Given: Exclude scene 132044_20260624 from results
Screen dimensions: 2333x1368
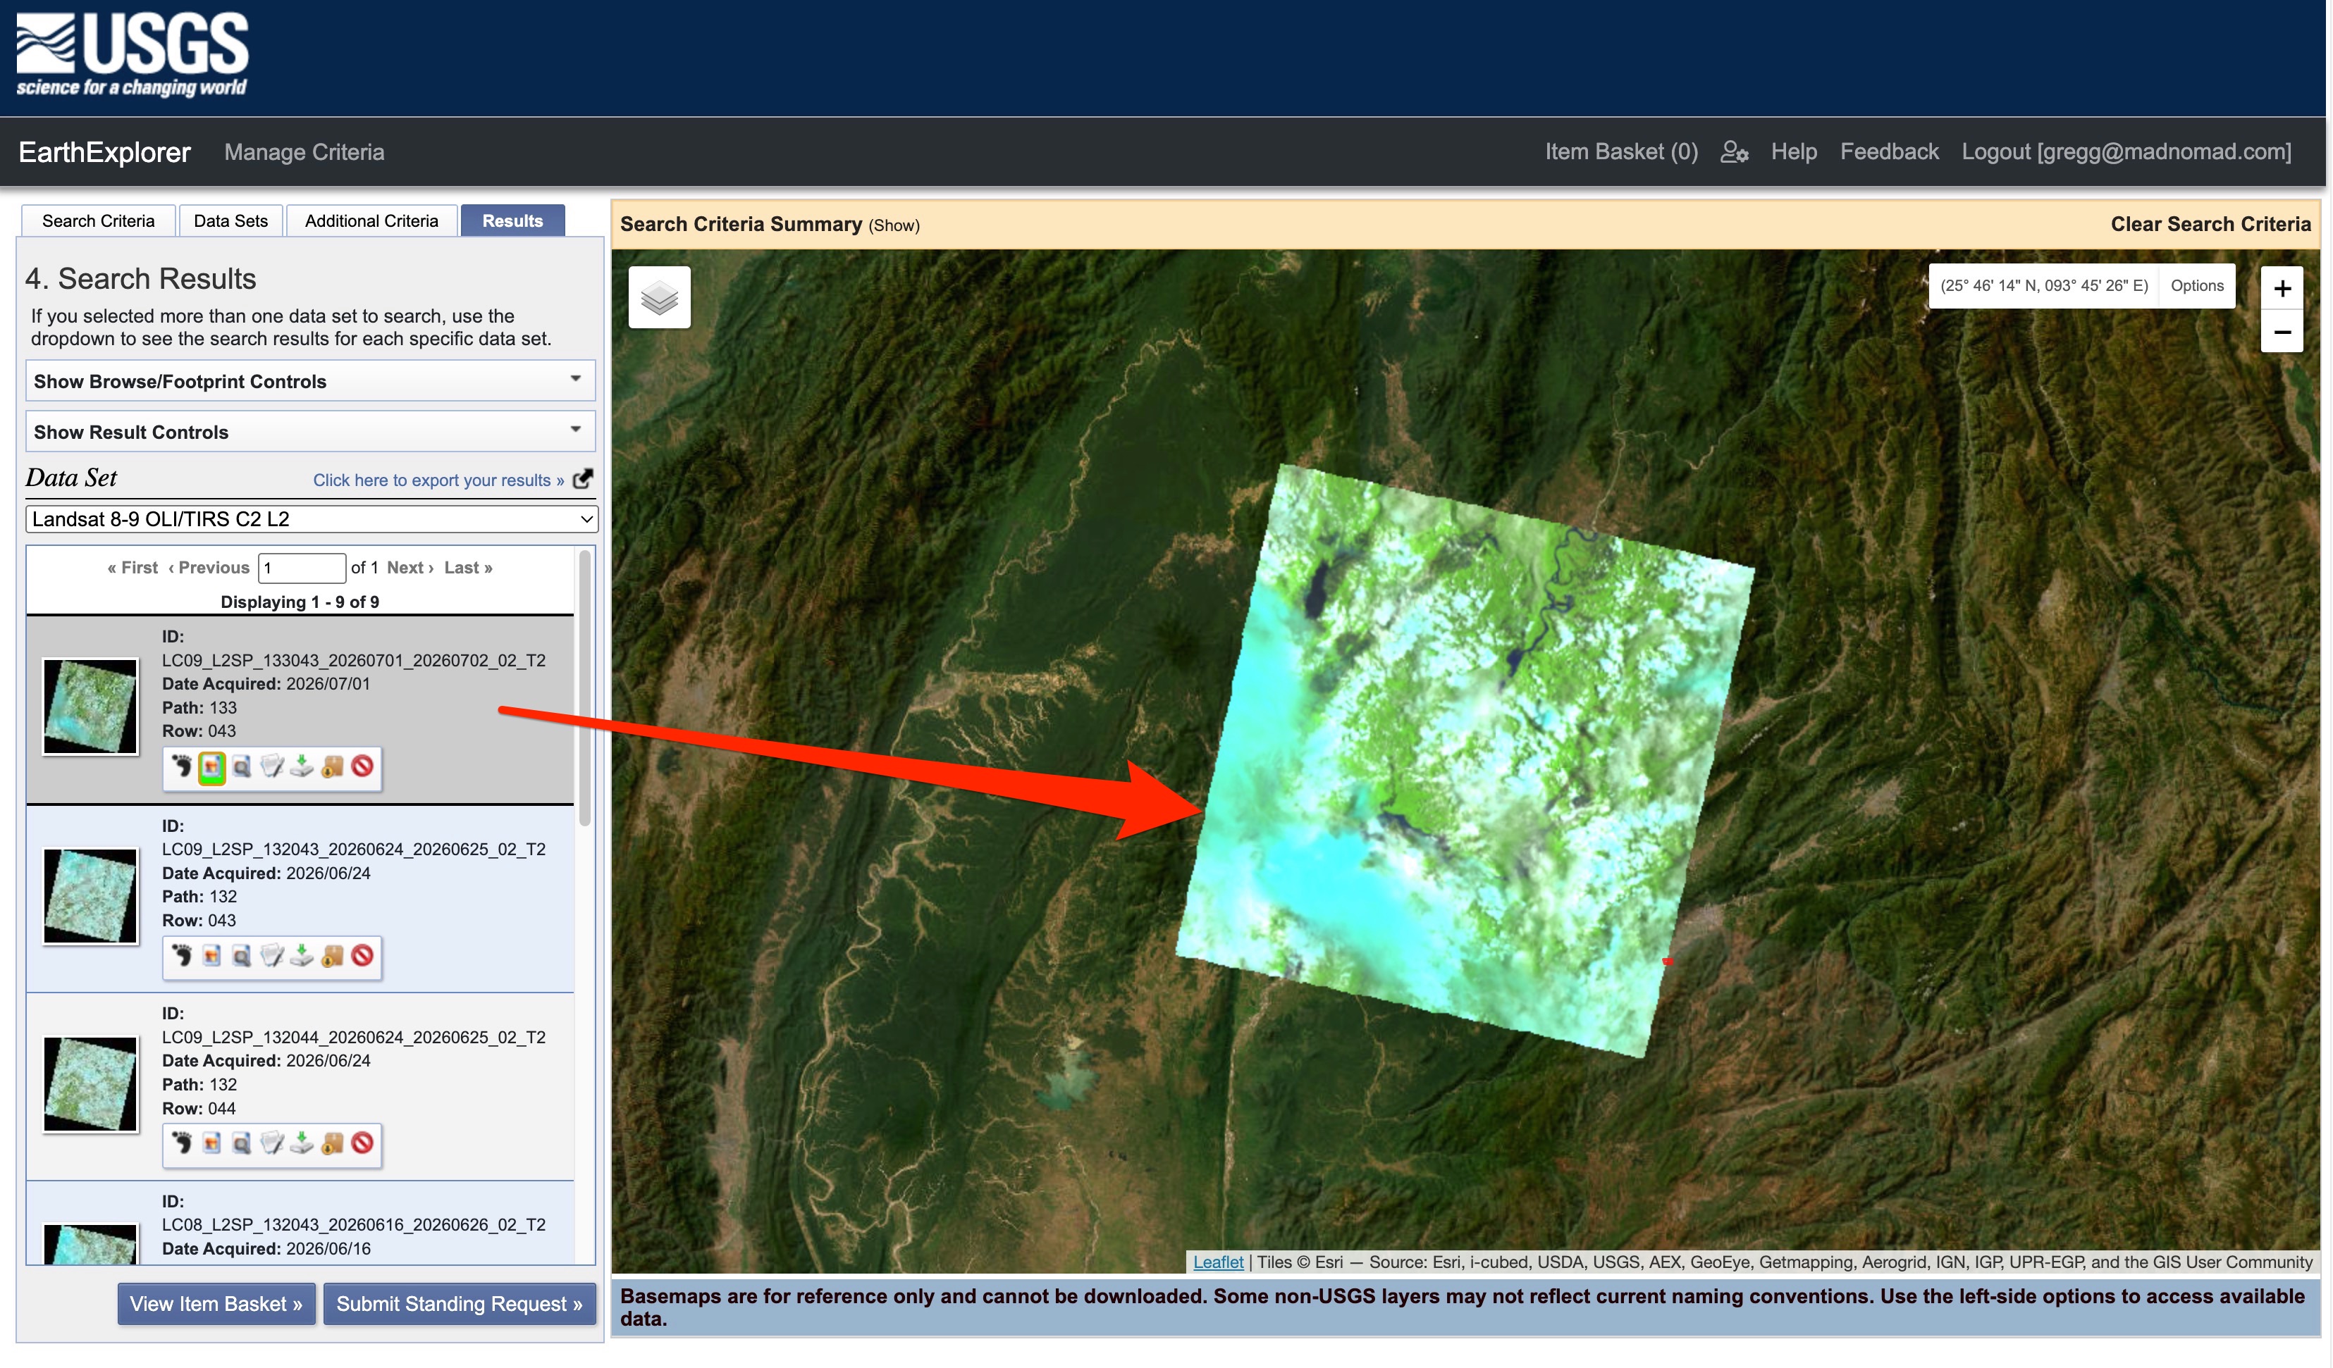Looking at the screenshot, I should (x=363, y=1144).
